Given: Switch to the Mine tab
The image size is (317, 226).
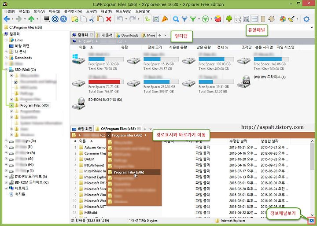Looking at the screenshot, I should pyautogui.click(x=149, y=35).
